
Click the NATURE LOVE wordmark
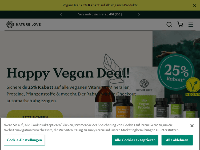29,24
